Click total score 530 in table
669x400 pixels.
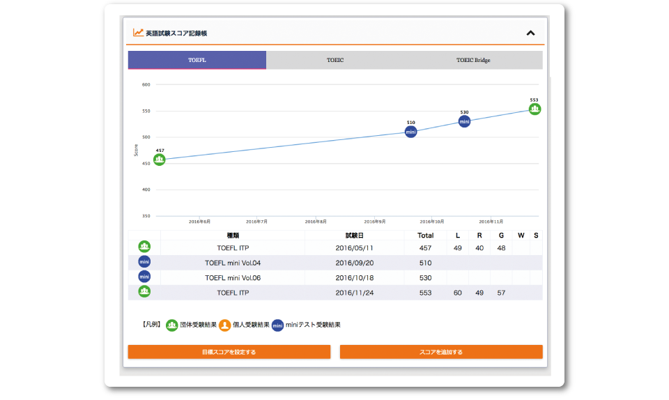click(425, 277)
